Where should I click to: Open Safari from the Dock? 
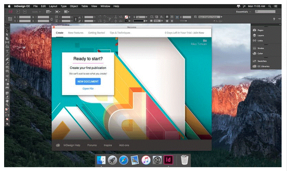pos(124,160)
